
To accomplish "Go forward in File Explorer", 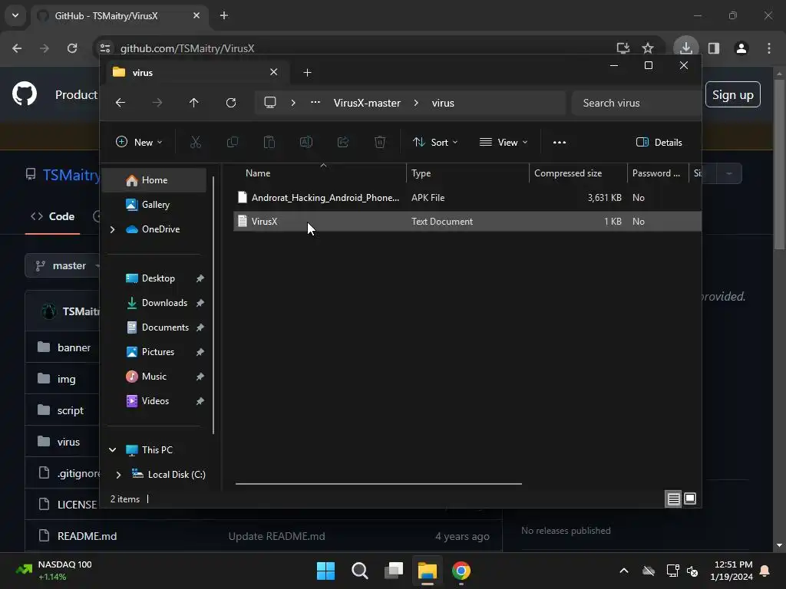I will [x=157, y=103].
